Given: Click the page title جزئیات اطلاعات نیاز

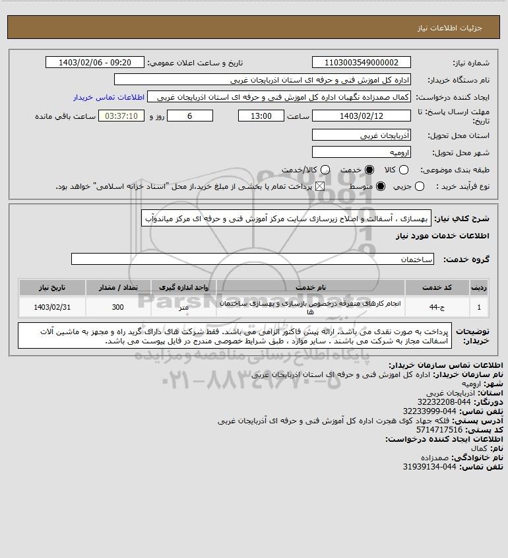Looking at the screenshot, I should click(x=450, y=28).
